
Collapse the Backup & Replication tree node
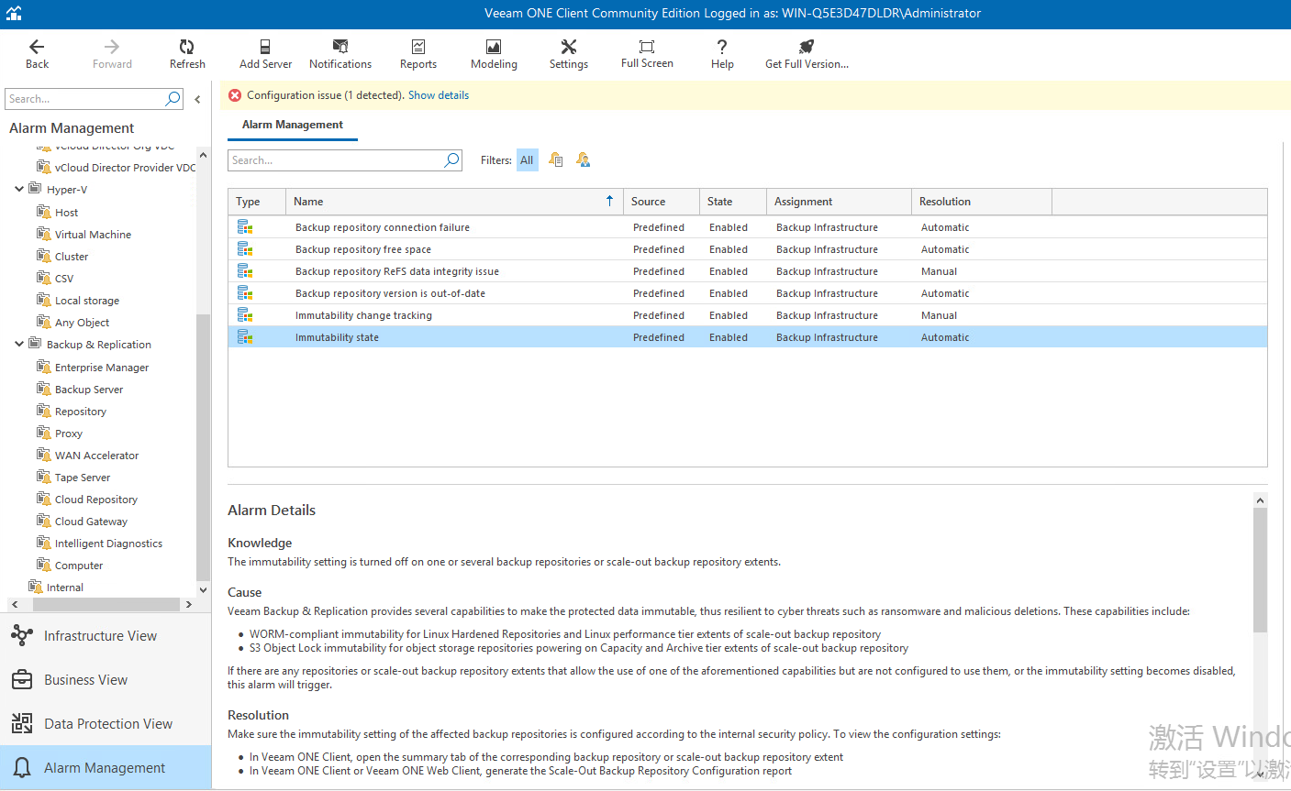(x=19, y=345)
